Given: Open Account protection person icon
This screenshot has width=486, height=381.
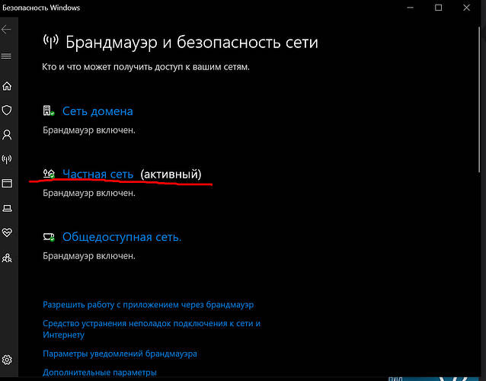Looking at the screenshot, I should 7,135.
